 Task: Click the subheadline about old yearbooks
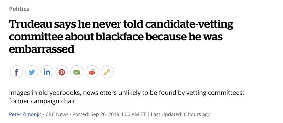tap(127, 97)
